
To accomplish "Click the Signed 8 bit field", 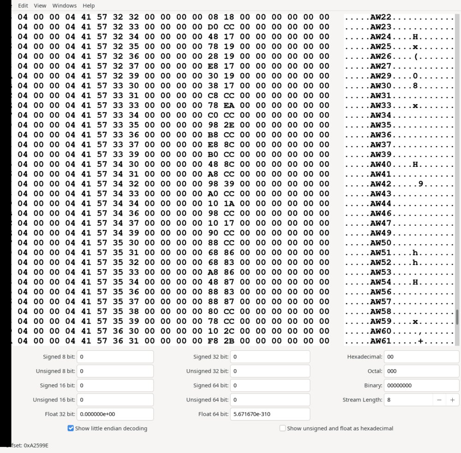I will point(115,357).
